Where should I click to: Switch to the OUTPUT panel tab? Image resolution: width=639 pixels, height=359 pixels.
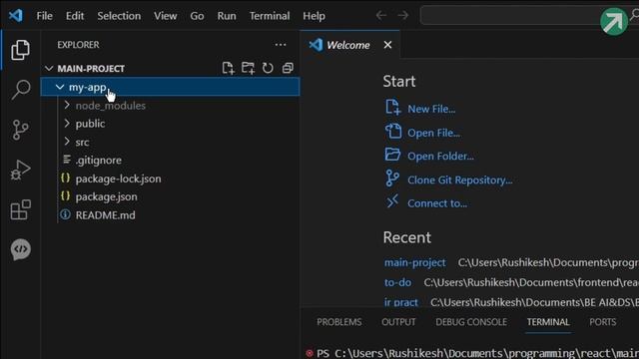point(398,322)
